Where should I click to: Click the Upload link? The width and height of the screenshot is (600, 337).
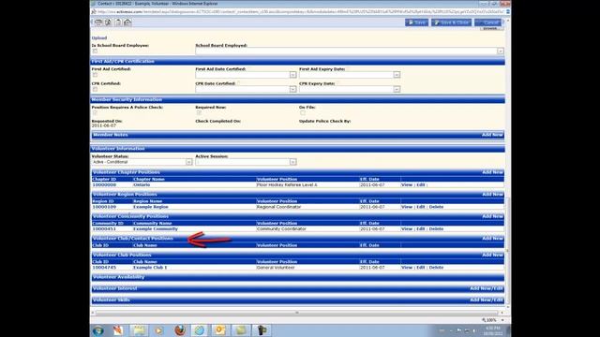click(99, 37)
